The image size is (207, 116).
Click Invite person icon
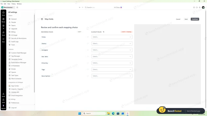click(3, 101)
